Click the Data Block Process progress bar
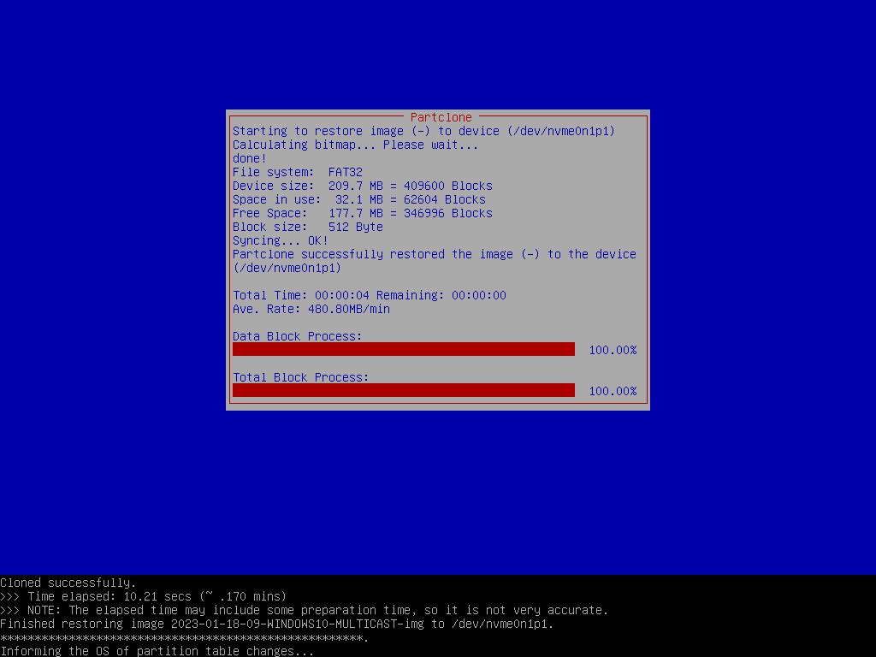 pos(403,349)
